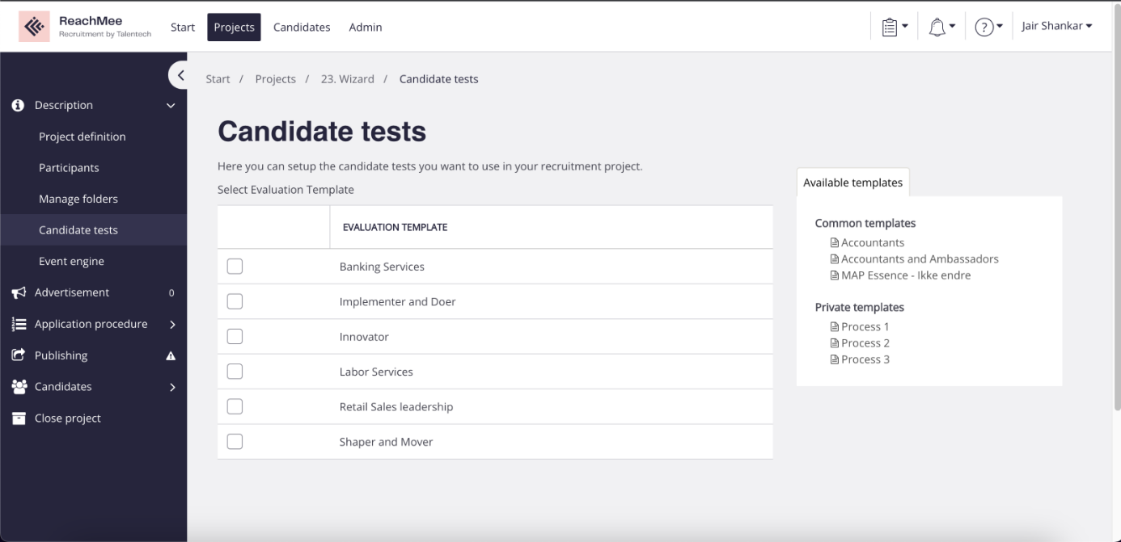
Task: Select the Shaper and Mover checkbox
Action: [x=235, y=442]
